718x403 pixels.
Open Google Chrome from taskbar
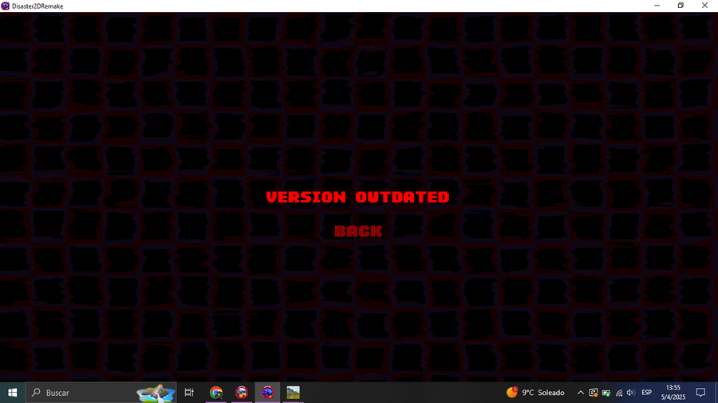[216, 393]
